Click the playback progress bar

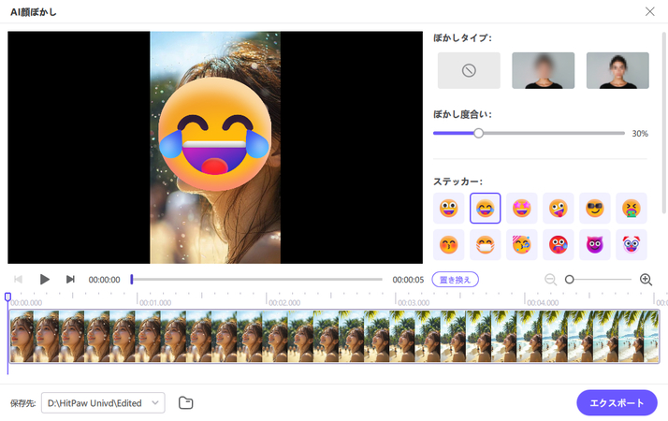[257, 280]
